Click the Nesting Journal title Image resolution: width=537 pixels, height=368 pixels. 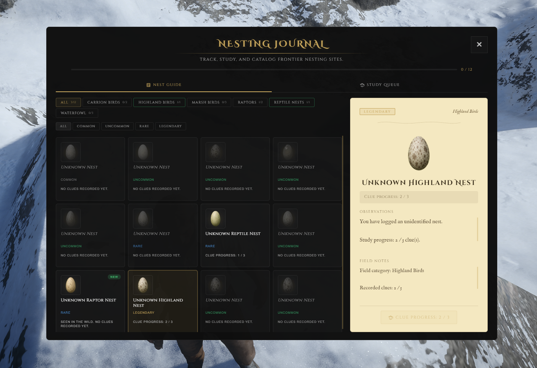pos(273,44)
